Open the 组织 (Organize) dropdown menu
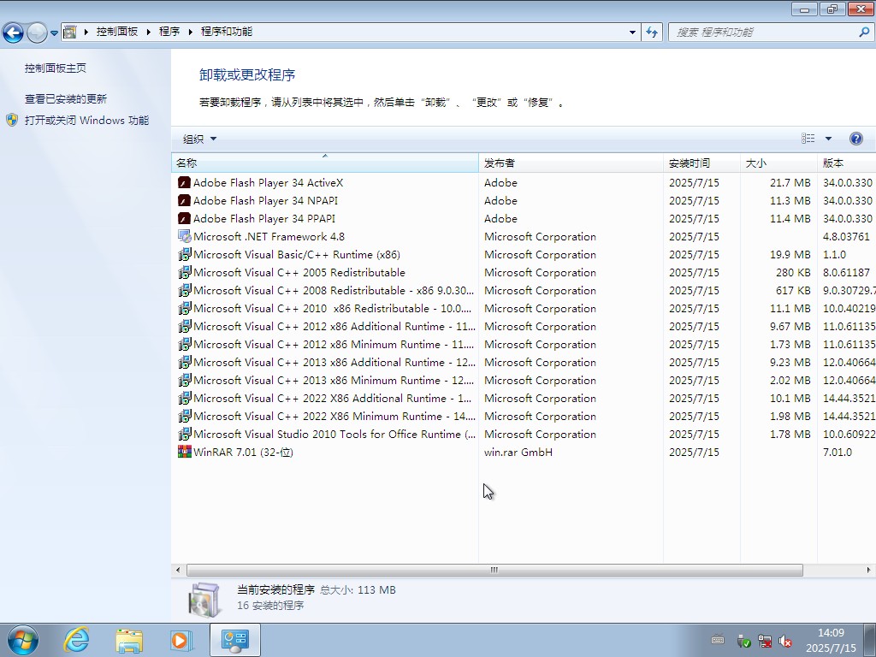876x657 pixels. (198, 138)
